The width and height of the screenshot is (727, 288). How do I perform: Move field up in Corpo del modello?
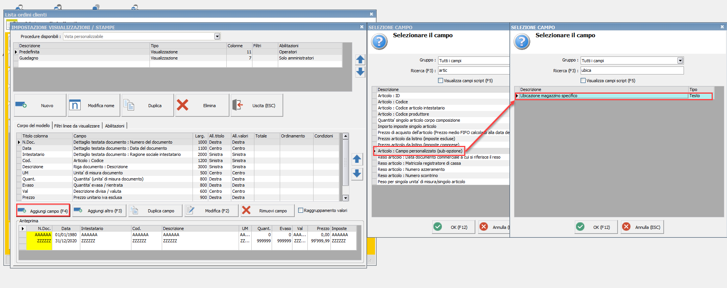(x=357, y=159)
